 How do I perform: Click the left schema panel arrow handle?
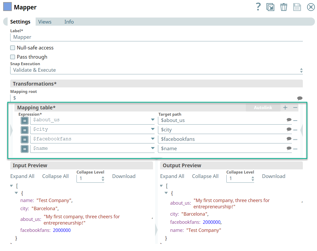point(11,130)
